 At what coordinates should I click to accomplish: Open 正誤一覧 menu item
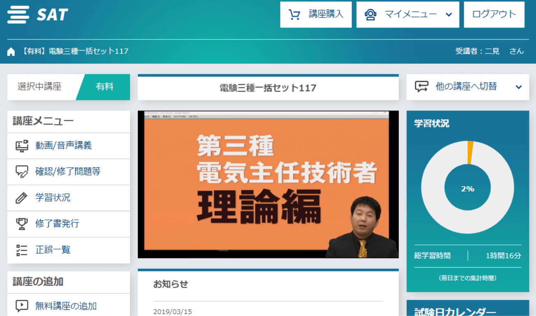click(x=53, y=250)
